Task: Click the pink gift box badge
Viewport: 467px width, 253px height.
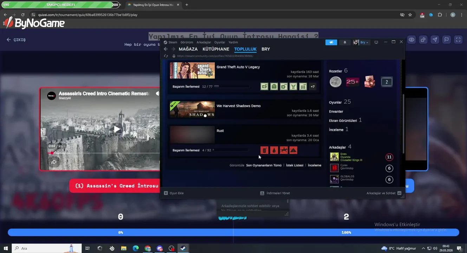Action: tap(369, 82)
